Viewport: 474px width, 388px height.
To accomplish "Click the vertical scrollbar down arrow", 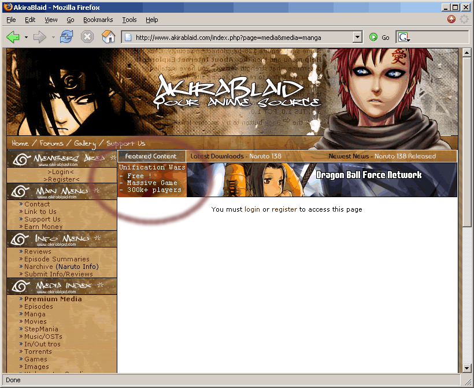I will pyautogui.click(x=467, y=368).
